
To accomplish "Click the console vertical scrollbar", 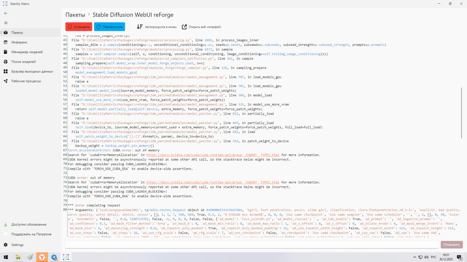I will click(462, 113).
